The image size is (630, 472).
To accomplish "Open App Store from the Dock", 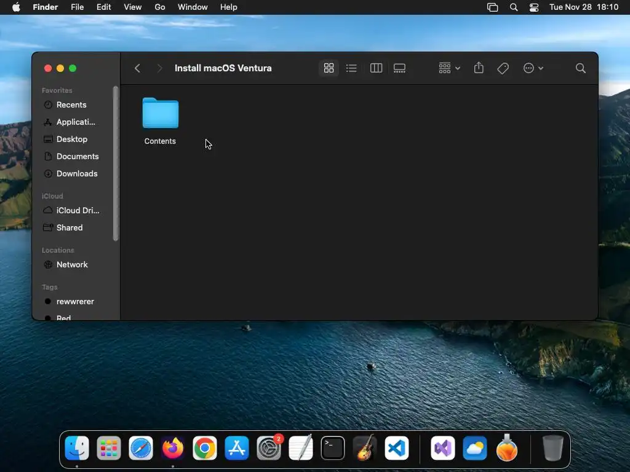I will pos(237,448).
